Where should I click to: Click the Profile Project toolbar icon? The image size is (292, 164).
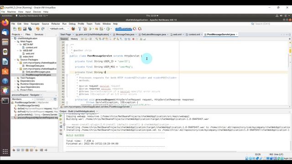(x=108, y=29)
